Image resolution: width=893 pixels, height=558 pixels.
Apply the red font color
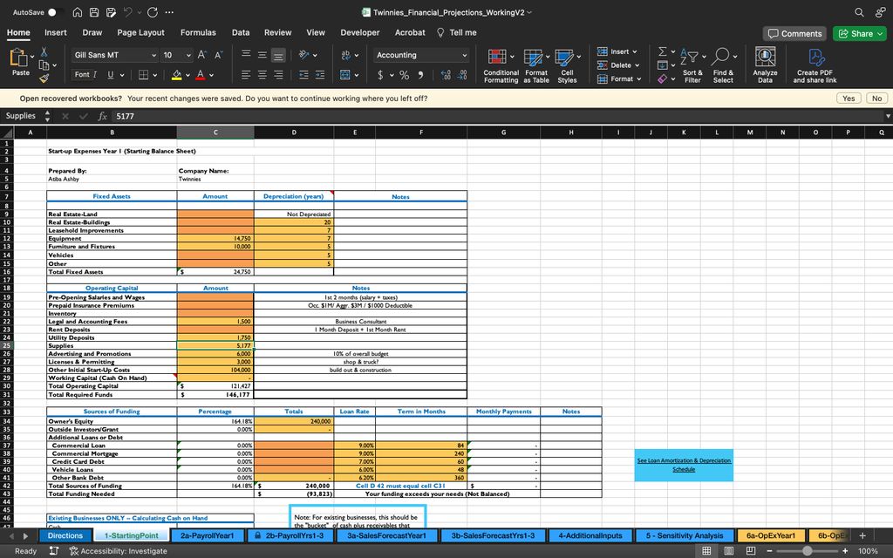click(201, 75)
